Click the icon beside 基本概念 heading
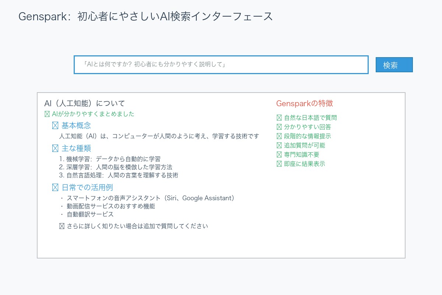Screen dimensions: 442x295 (55, 126)
